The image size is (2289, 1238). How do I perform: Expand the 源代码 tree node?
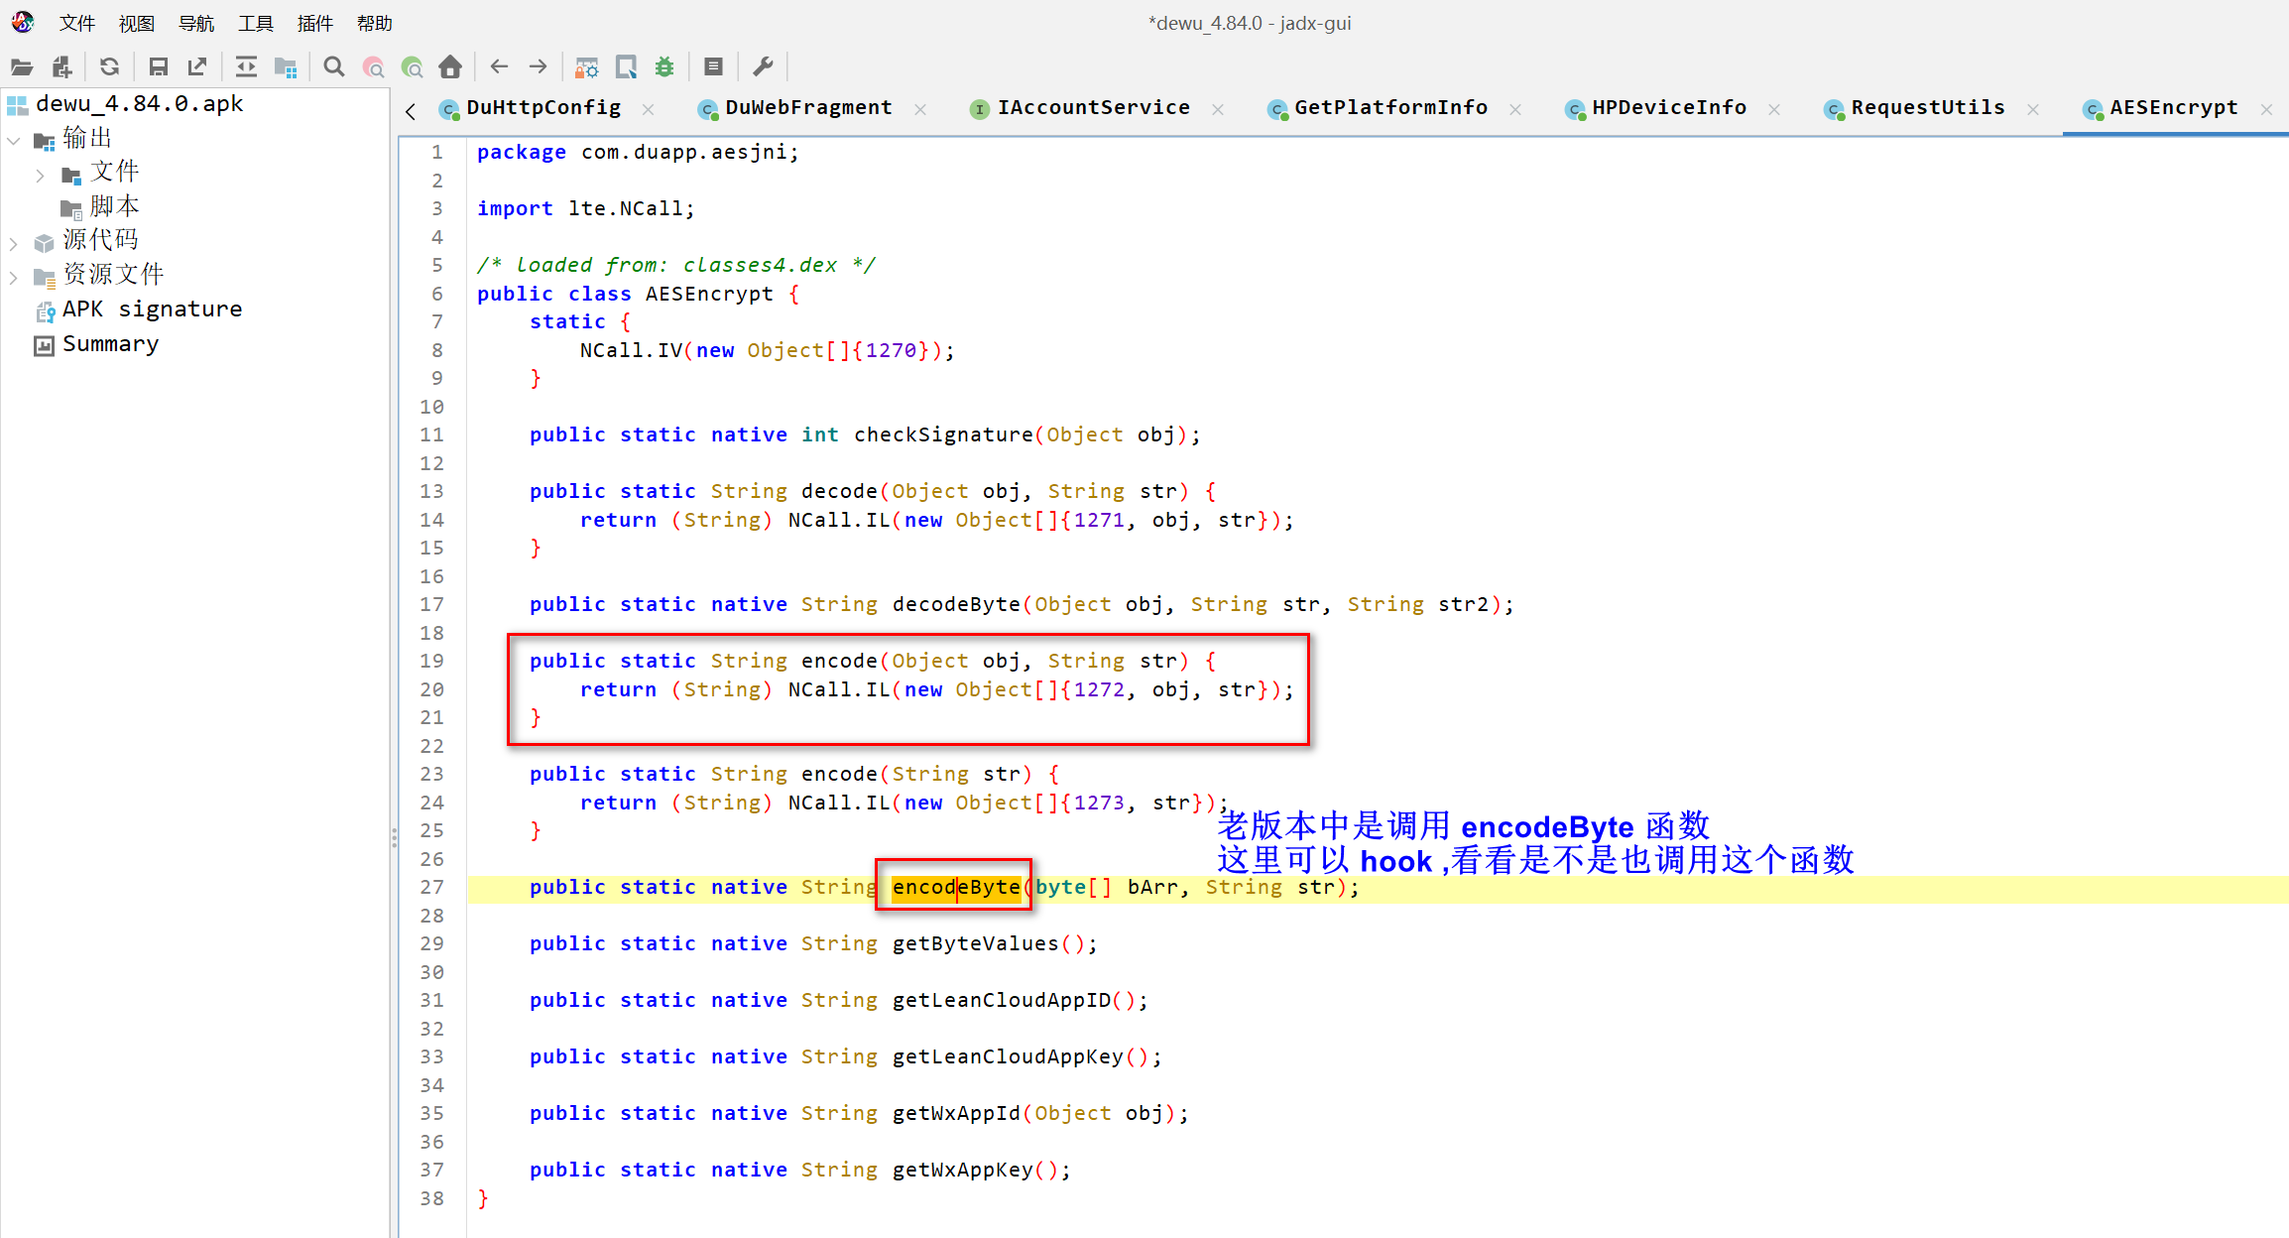(14, 242)
